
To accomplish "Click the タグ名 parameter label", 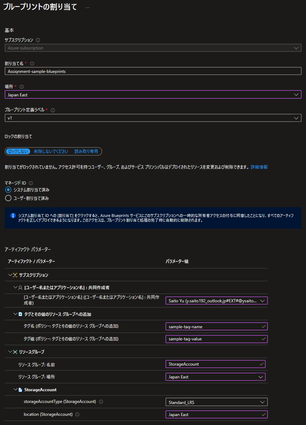I will 71,326.
